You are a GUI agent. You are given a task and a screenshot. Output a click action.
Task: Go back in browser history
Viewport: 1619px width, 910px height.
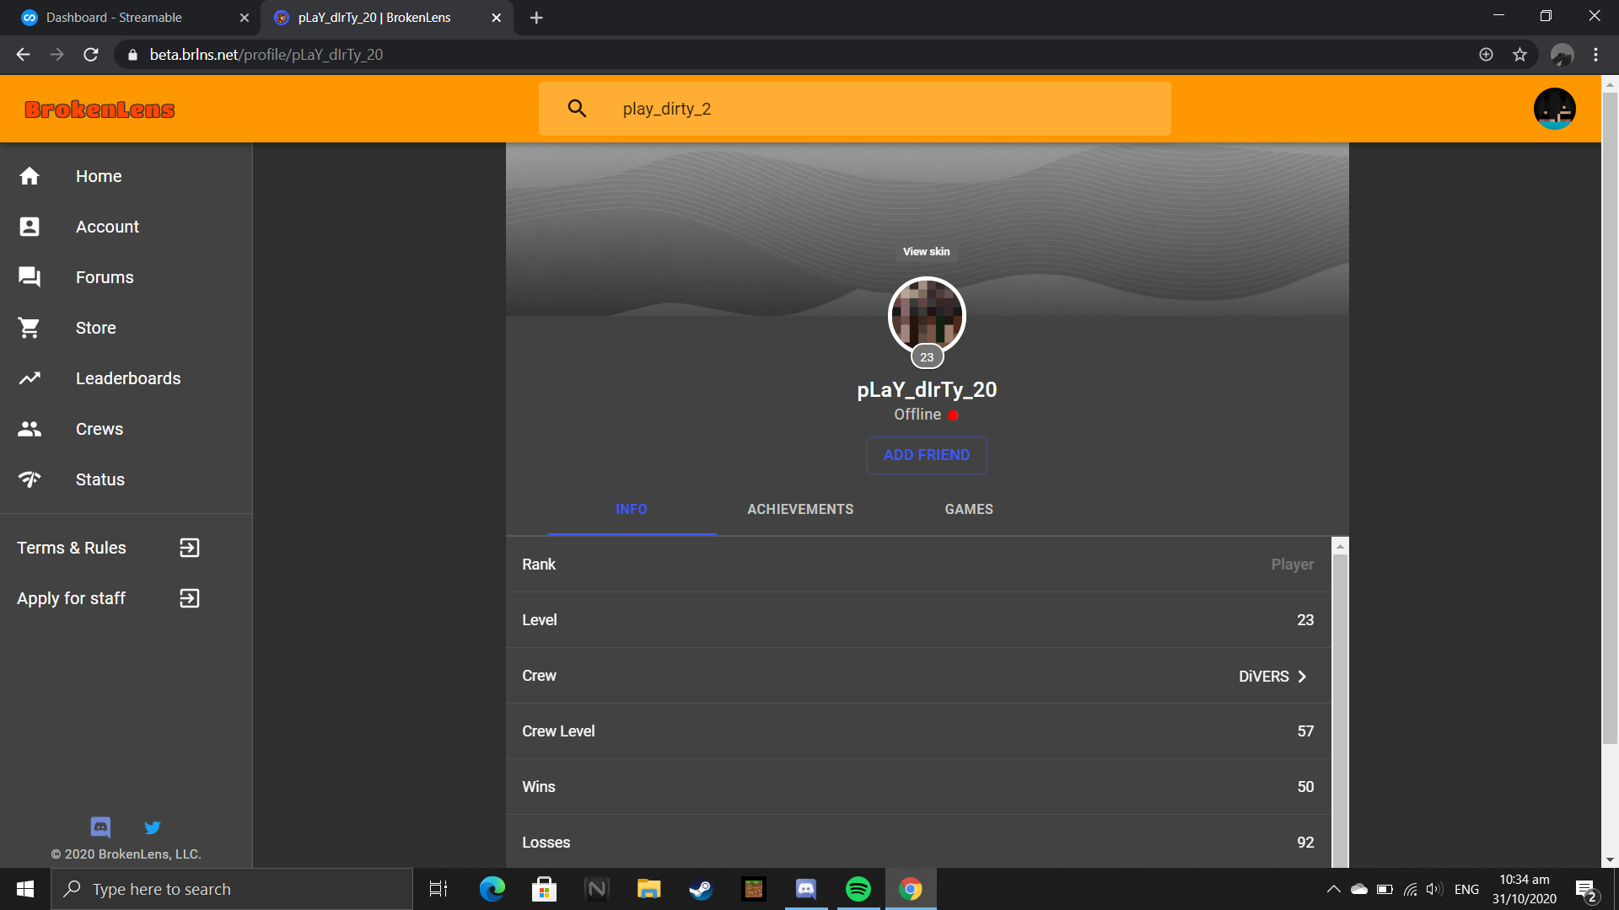pyautogui.click(x=23, y=54)
